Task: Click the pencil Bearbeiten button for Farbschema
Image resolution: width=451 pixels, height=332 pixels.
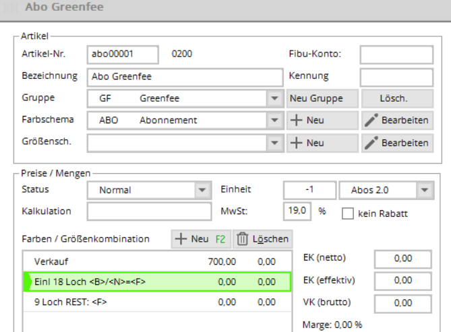Action: tap(397, 121)
